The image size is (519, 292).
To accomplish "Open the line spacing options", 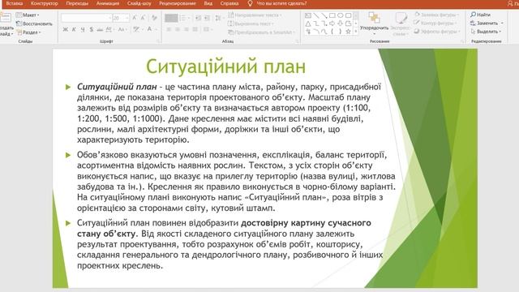I will (x=218, y=18).
